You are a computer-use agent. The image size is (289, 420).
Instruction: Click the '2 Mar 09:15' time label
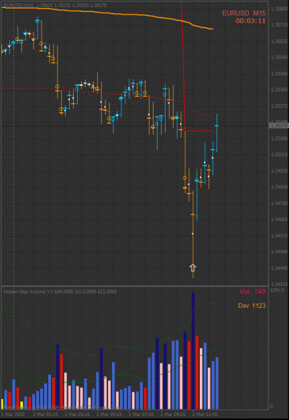click(173, 414)
